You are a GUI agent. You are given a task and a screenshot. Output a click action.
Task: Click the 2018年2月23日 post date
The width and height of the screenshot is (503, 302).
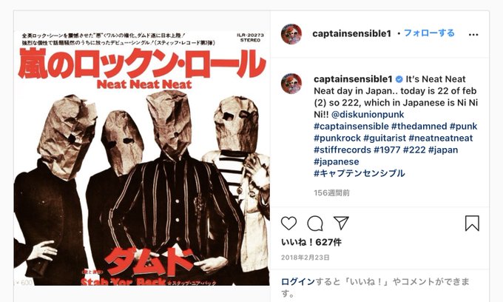tap(305, 258)
